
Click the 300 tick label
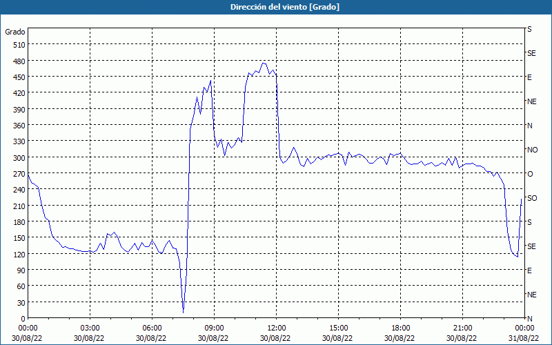[19, 158]
